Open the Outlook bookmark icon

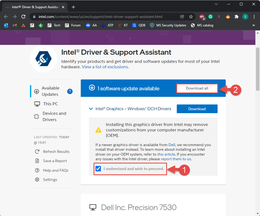click(6, 25)
